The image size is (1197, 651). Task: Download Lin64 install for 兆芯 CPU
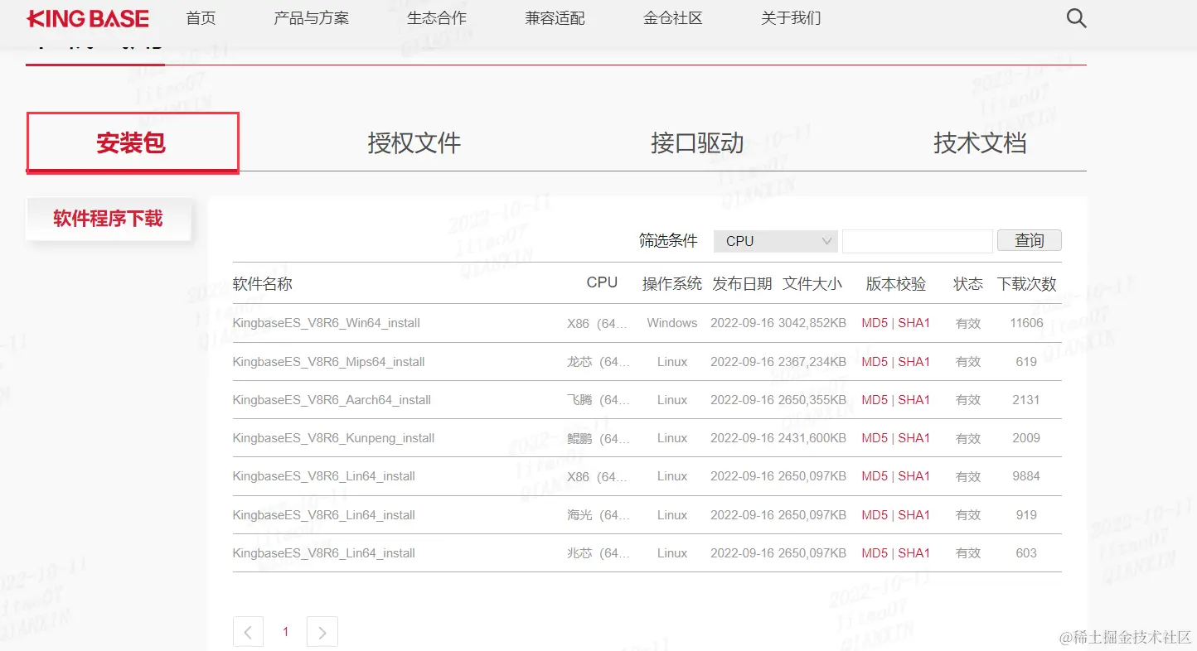click(324, 553)
